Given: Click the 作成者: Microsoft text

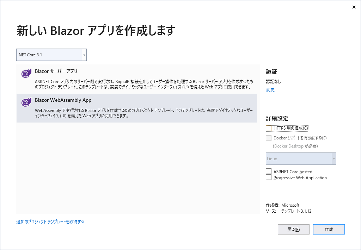Looking at the screenshot, I should (283, 205).
